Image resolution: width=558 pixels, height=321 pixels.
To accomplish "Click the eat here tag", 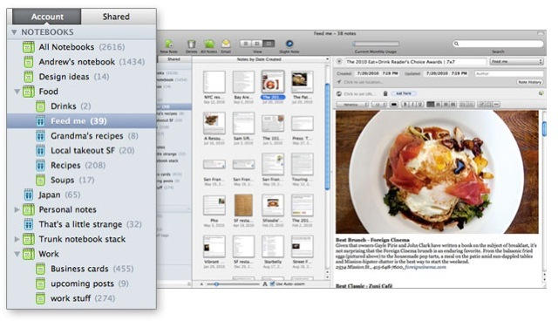I will (x=404, y=93).
